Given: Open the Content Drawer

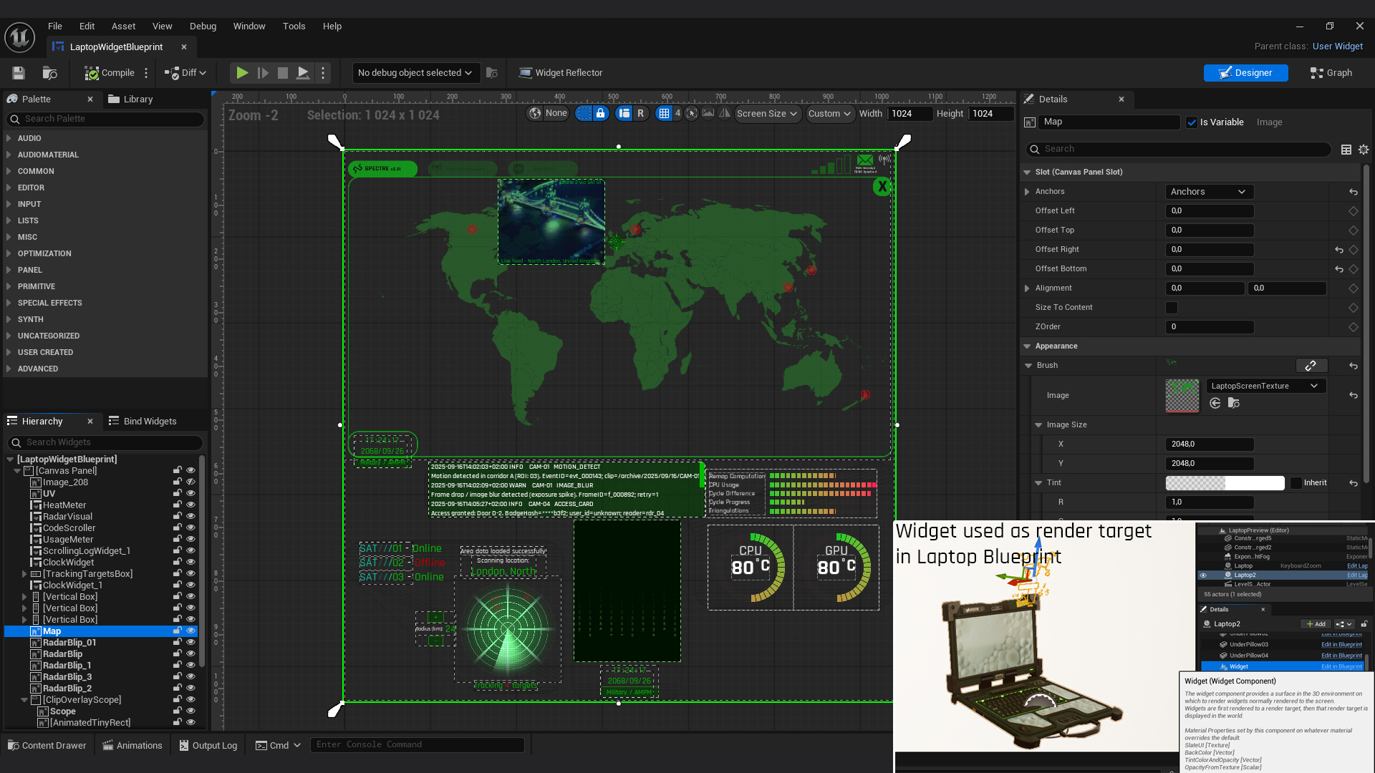Looking at the screenshot, I should 47,745.
